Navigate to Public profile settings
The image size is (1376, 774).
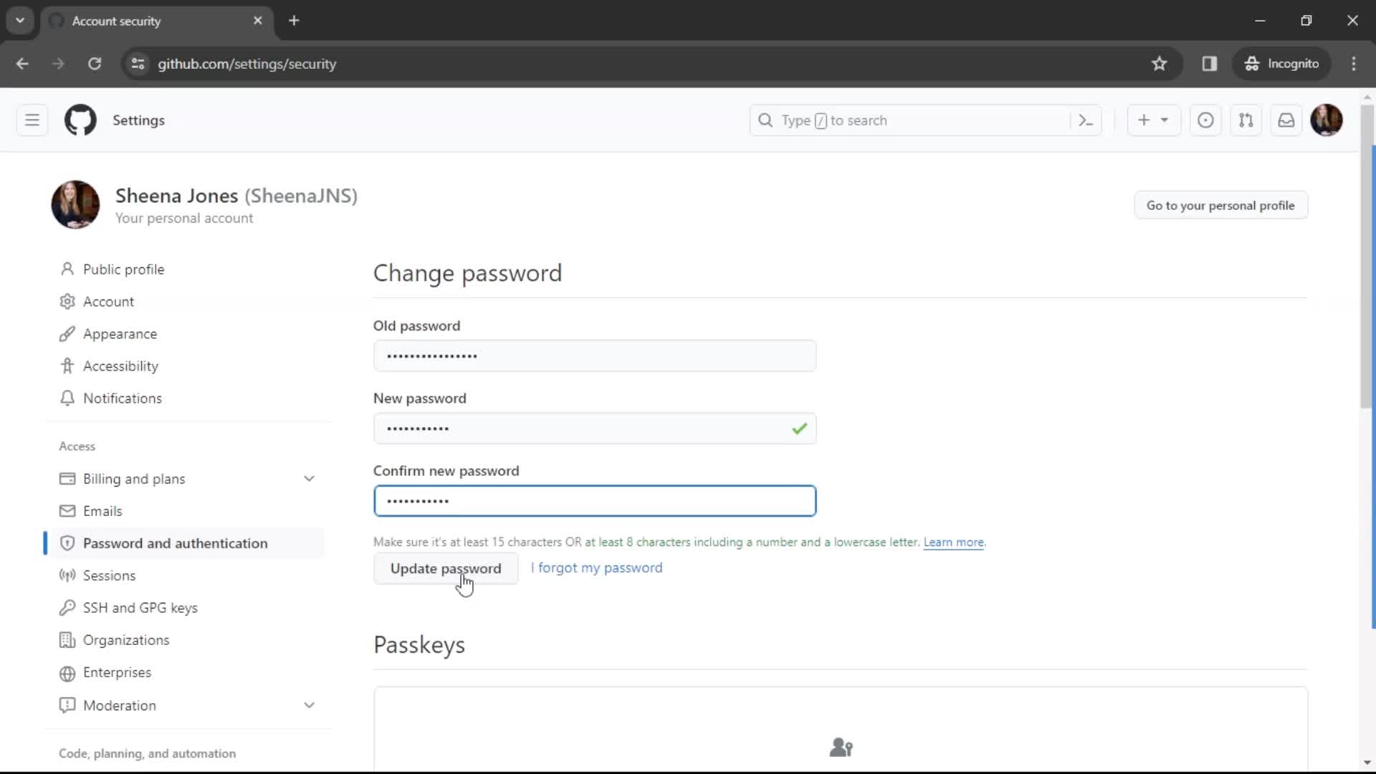coord(124,269)
